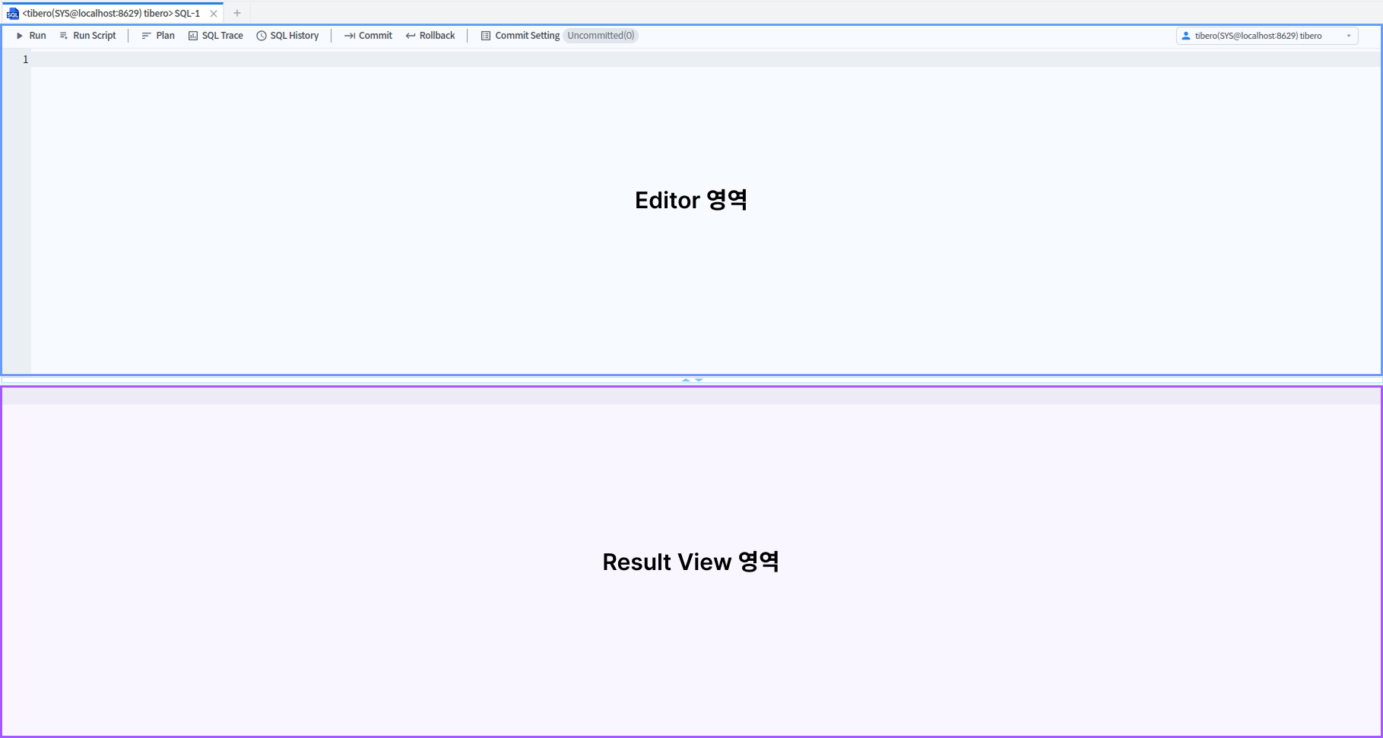Image resolution: width=1383 pixels, height=738 pixels.
Task: Collapse result view using splitter down arrow
Action: [699, 380]
